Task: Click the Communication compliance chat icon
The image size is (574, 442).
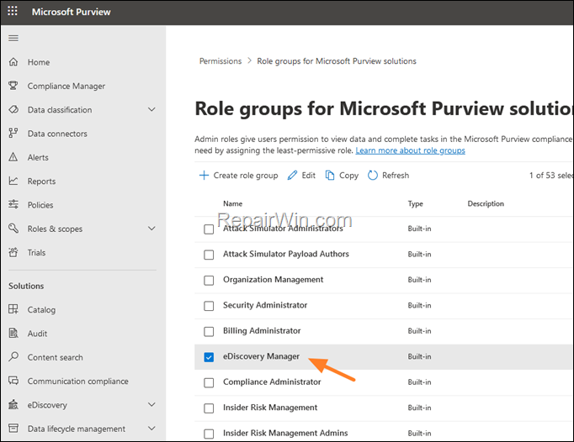Action: click(x=13, y=381)
